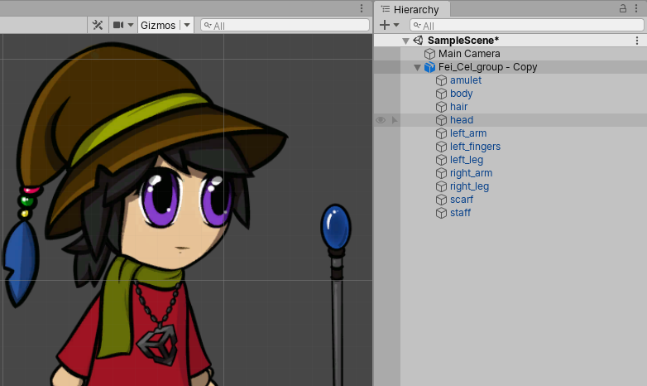Focus the Hierarchy search box

tap(525, 26)
